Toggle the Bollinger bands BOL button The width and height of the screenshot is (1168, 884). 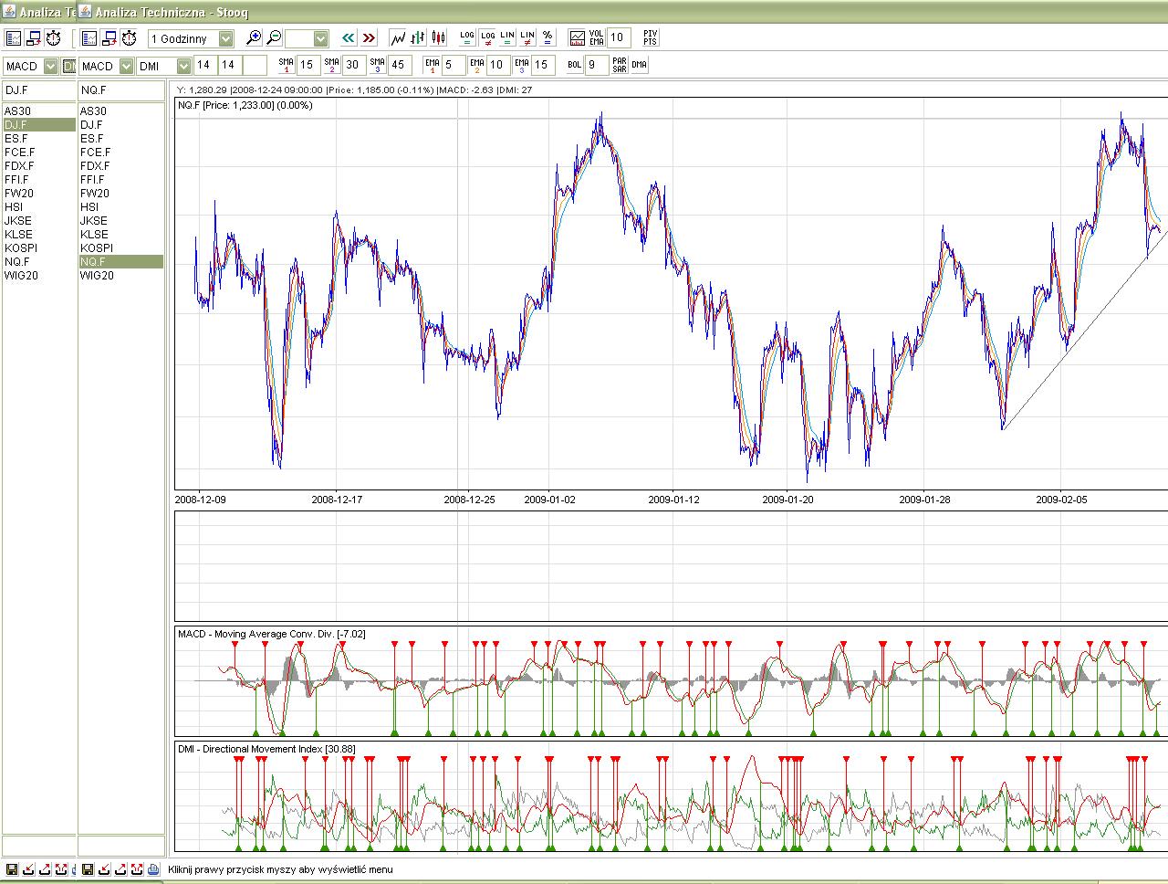tap(574, 65)
